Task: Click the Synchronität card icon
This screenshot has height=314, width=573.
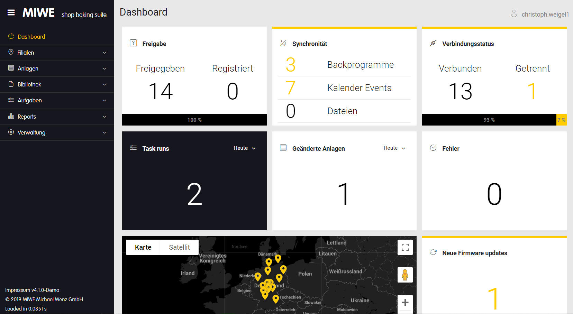Action: (x=283, y=43)
